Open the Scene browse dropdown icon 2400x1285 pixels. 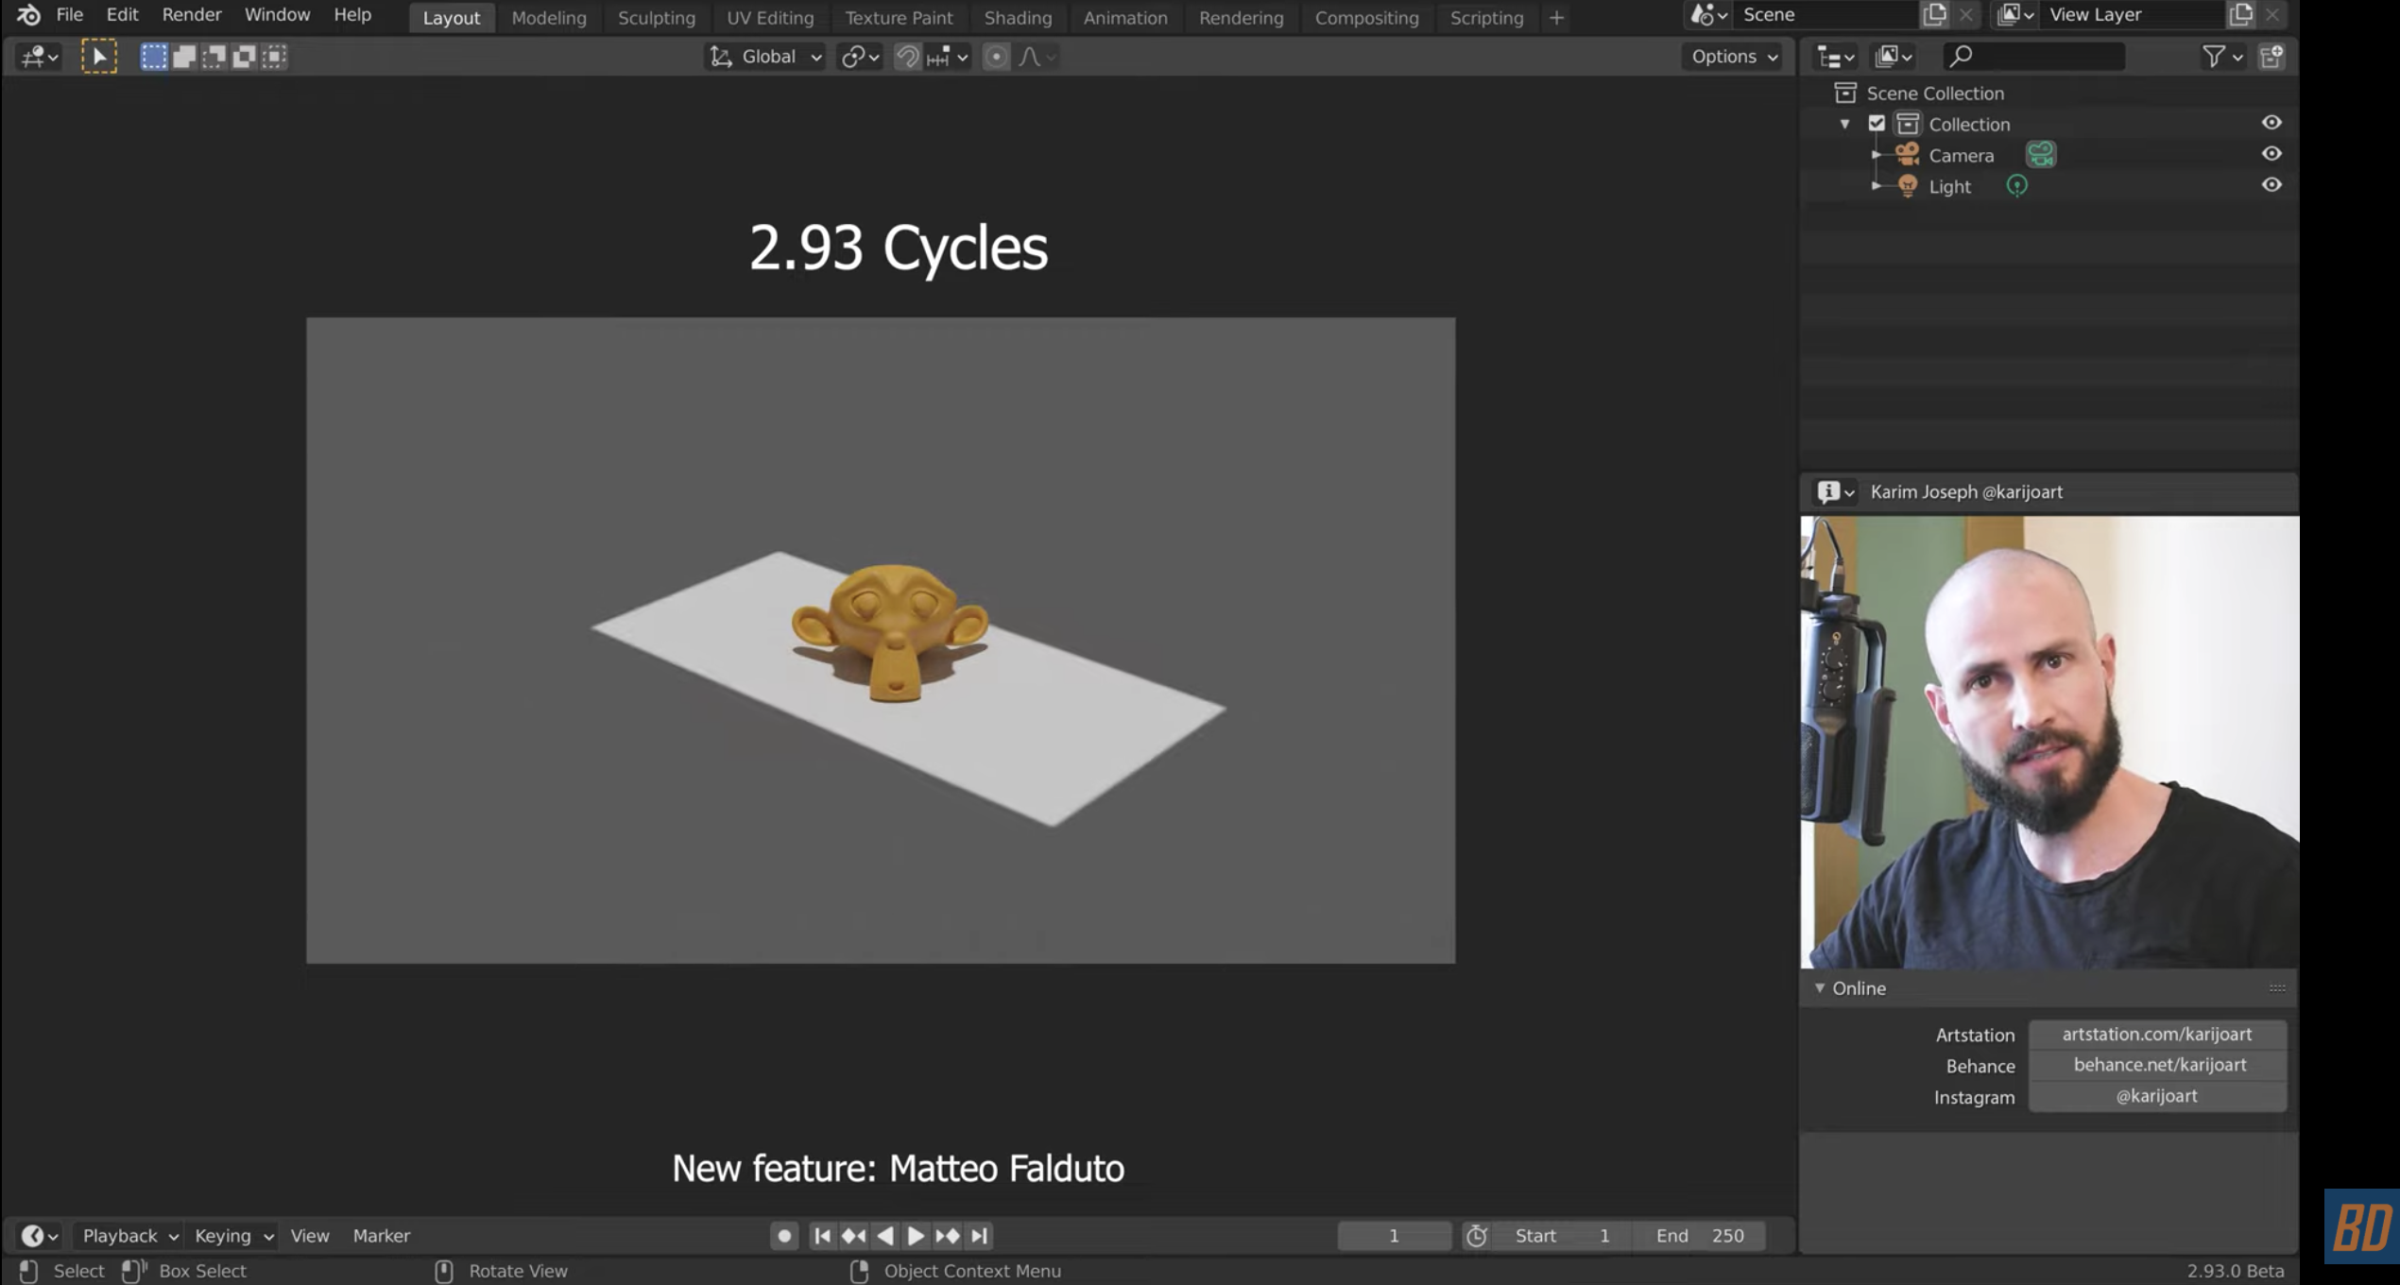pos(1708,15)
